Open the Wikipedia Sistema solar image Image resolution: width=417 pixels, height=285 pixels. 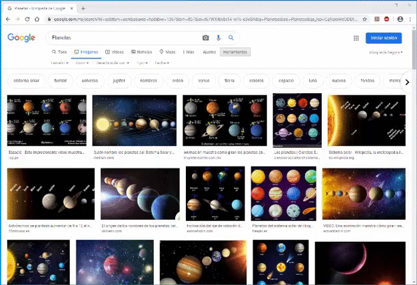tap(366, 121)
